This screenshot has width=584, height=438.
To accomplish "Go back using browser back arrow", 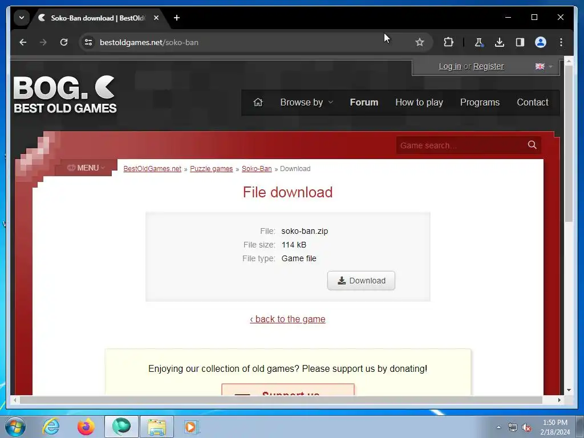I will coord(23,42).
